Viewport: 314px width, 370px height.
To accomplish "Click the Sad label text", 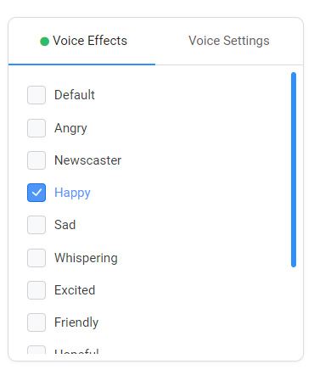I will (x=65, y=225).
